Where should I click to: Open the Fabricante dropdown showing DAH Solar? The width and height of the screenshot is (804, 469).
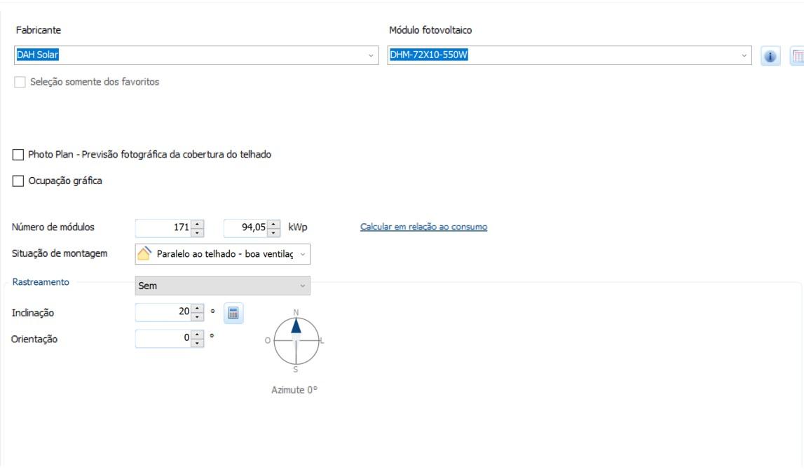196,55
